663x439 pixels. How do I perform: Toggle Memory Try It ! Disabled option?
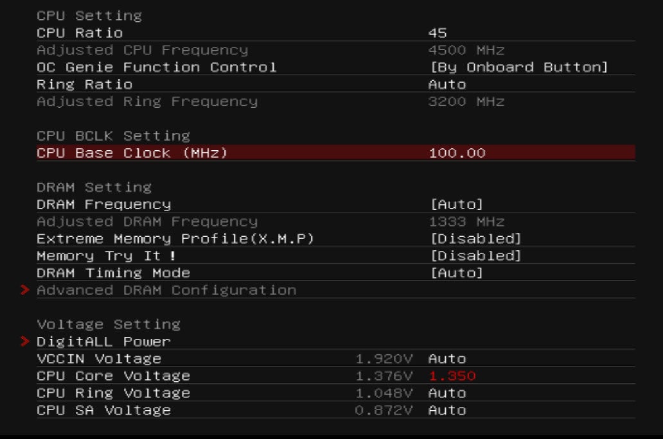coord(475,256)
